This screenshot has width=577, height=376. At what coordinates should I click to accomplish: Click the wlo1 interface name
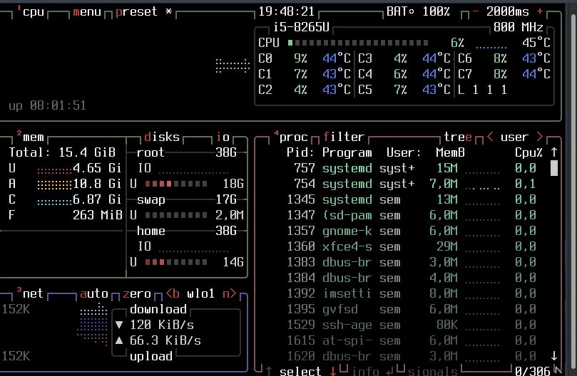tap(200, 293)
